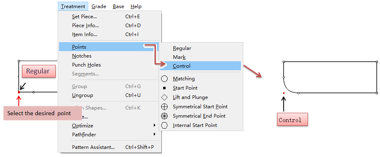Click the Lift and Plunge diamond icon
Screen dimensions: 380x157
[164, 97]
